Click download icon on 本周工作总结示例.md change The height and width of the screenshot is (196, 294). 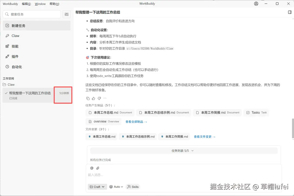click(x=123, y=137)
